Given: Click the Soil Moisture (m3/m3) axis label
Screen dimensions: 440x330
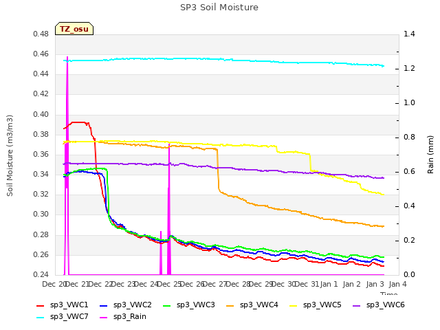Looking at the screenshot, I should [x=10, y=155].
